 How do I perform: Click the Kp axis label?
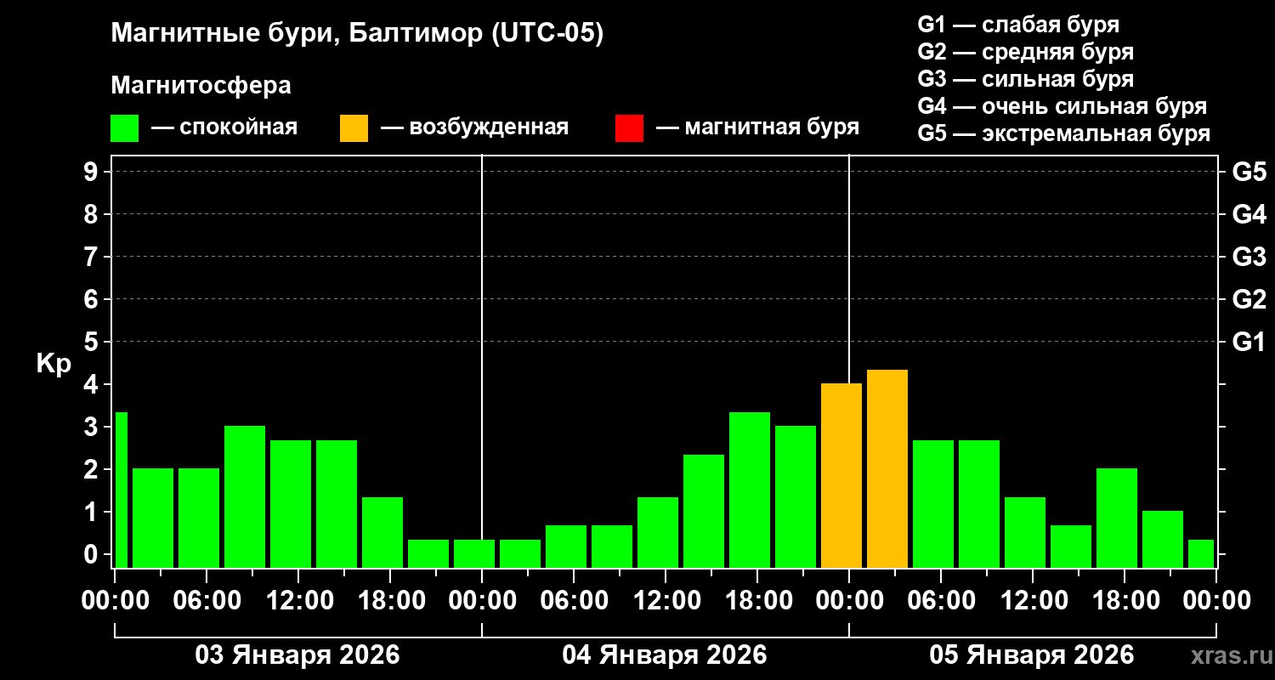(x=54, y=365)
